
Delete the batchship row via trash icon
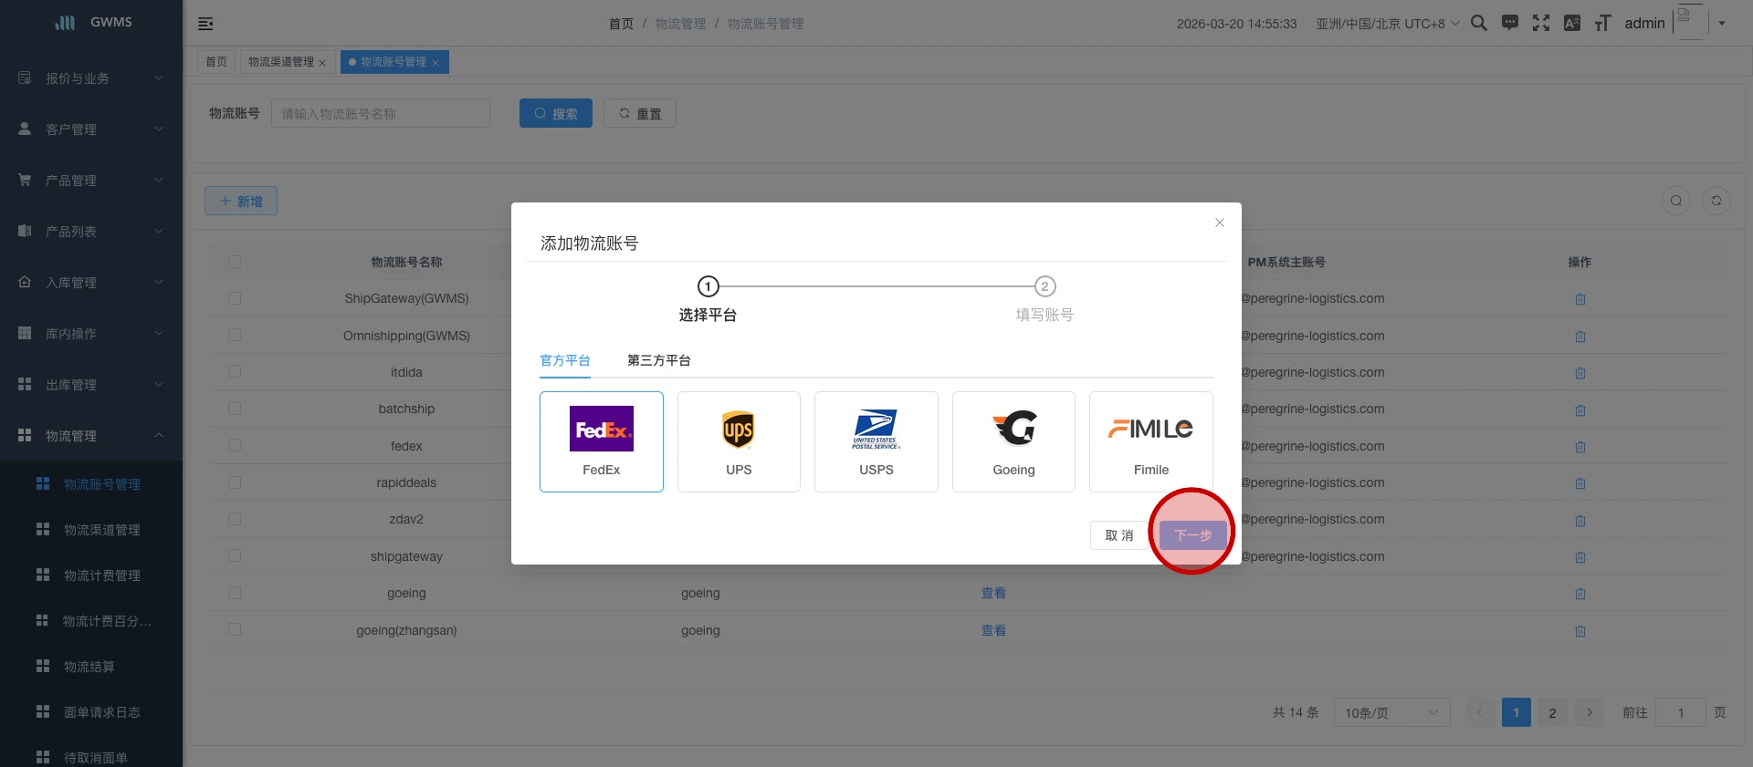1580,410
